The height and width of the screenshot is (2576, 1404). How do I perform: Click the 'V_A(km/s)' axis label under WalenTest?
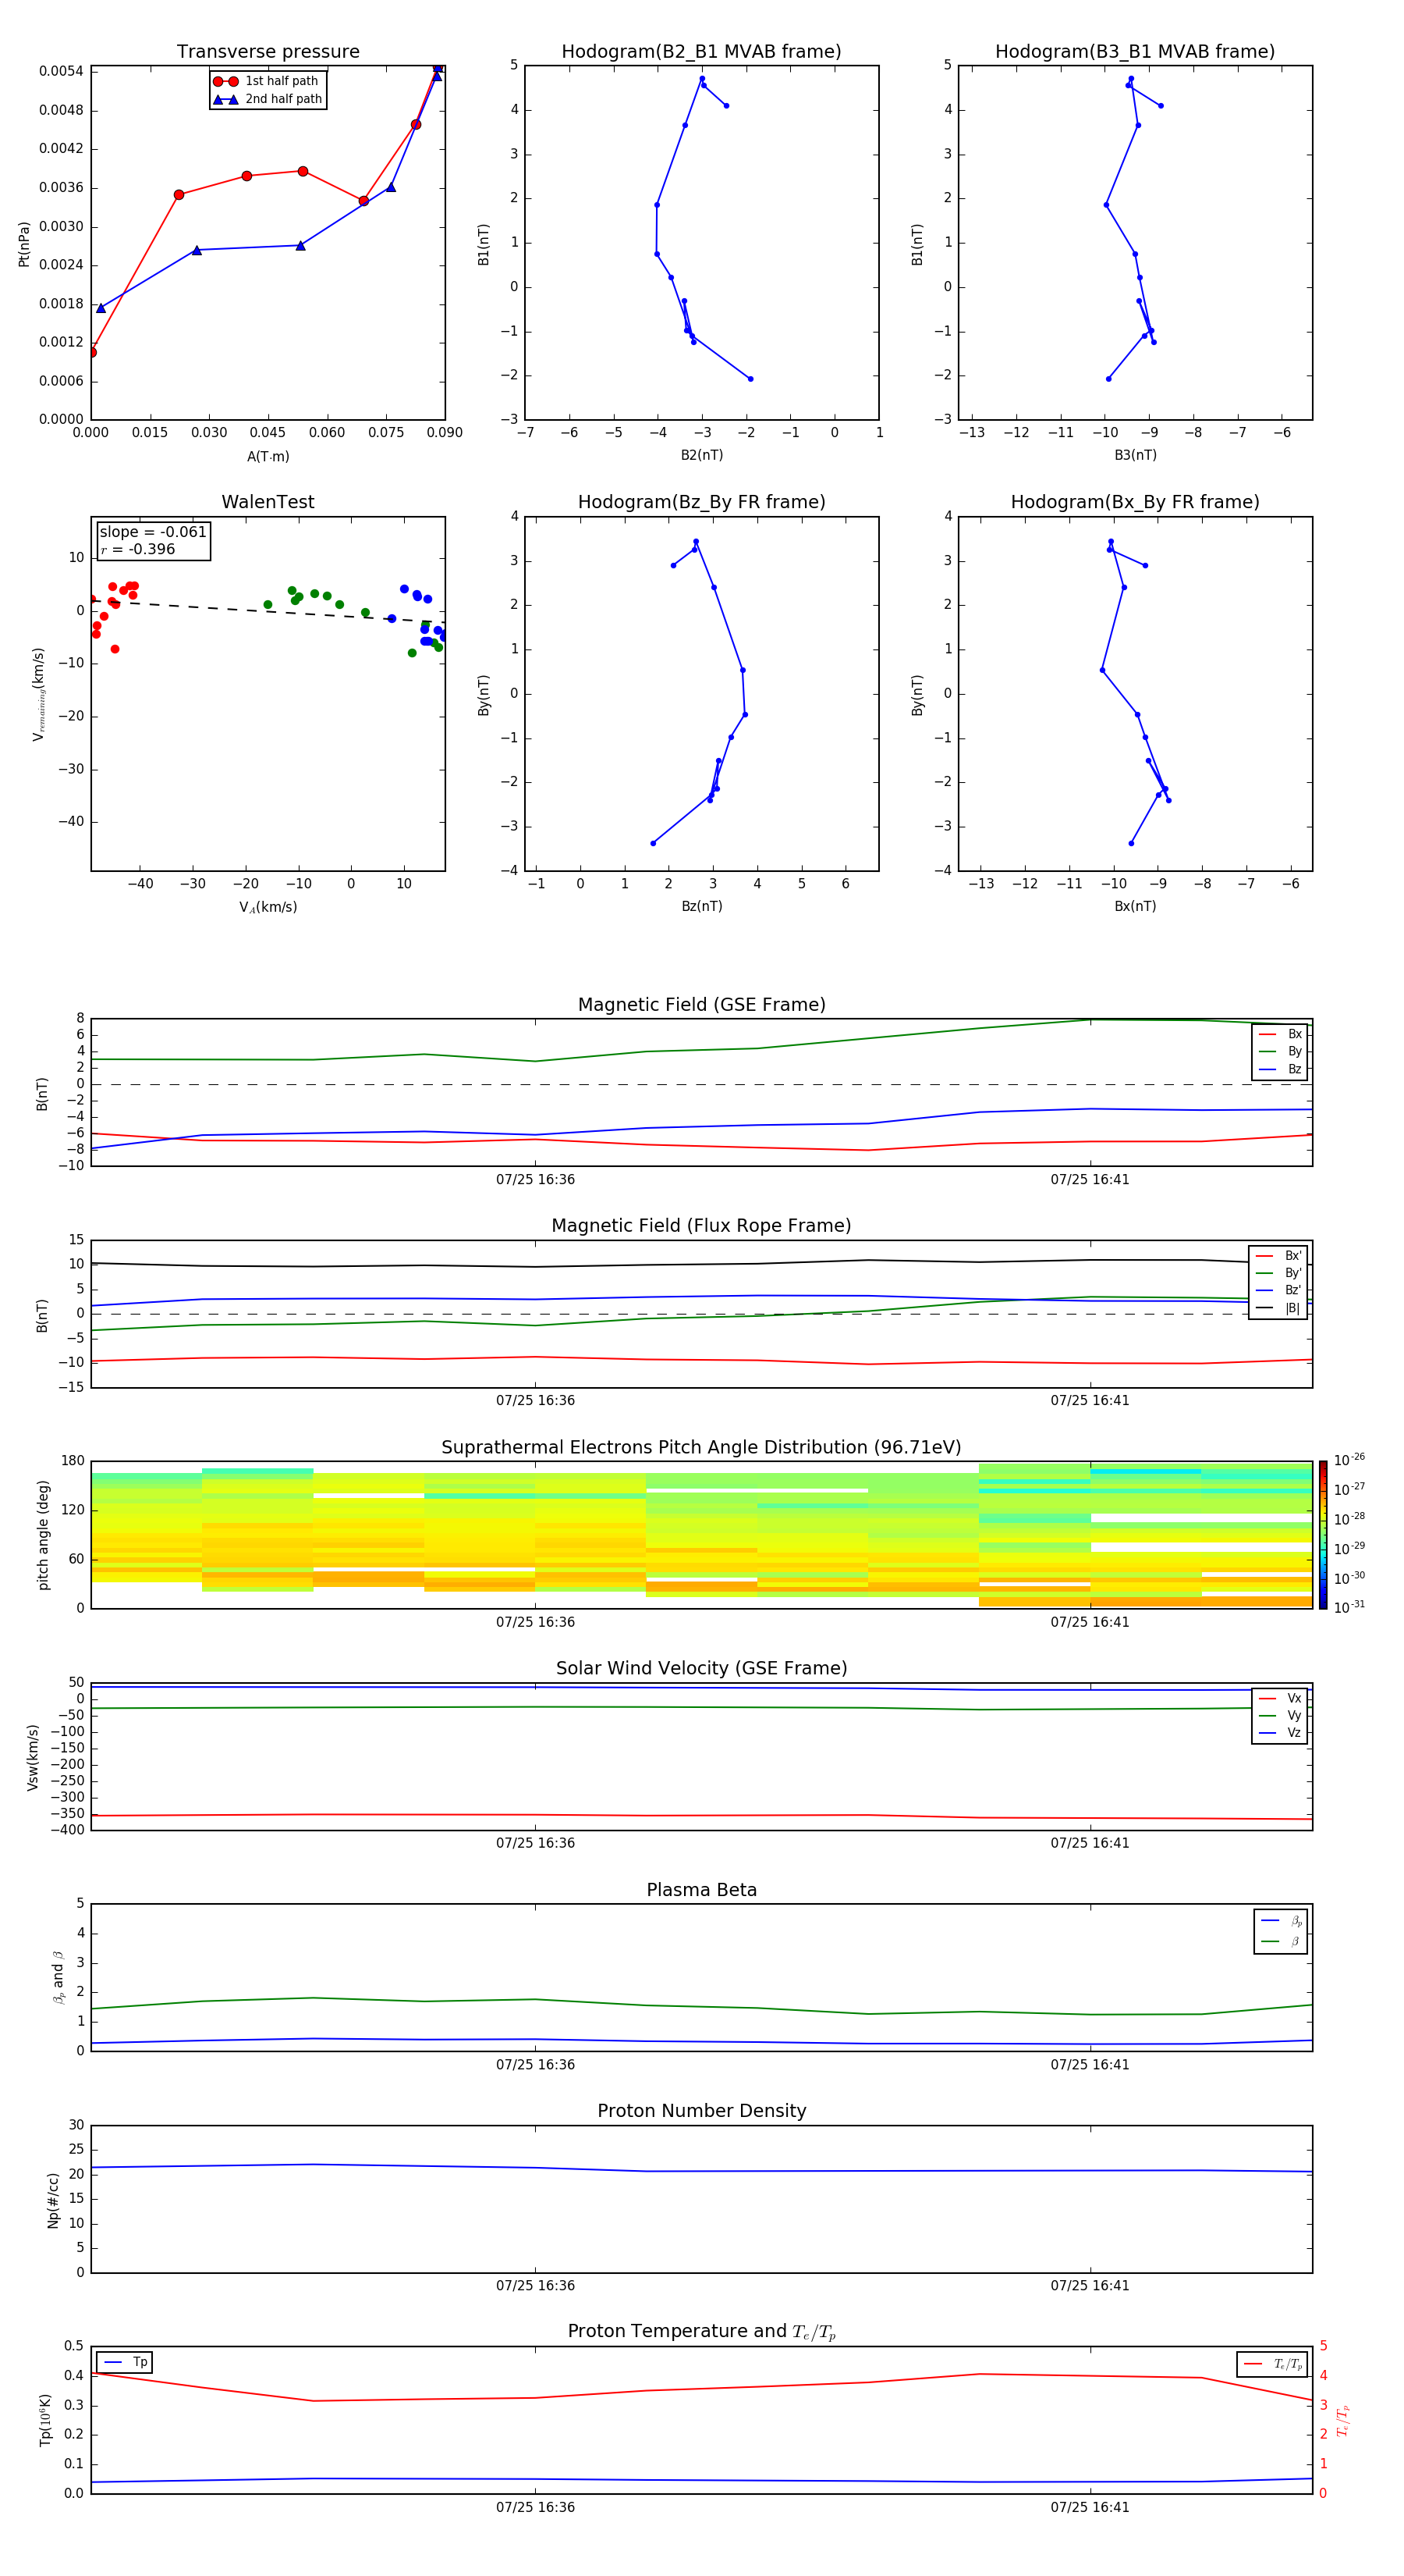268,907
